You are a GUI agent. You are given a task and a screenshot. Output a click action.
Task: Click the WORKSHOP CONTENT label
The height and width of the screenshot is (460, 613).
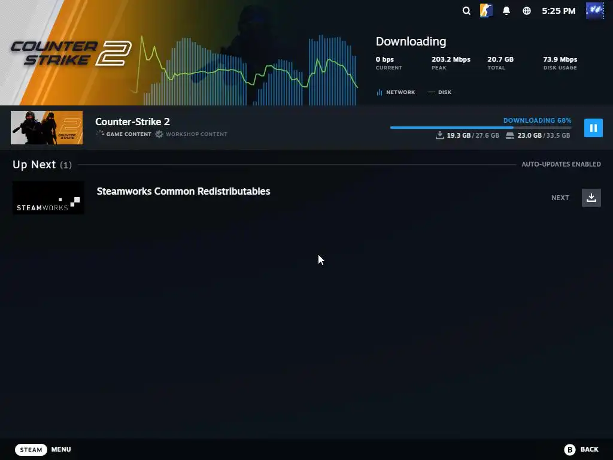(196, 134)
